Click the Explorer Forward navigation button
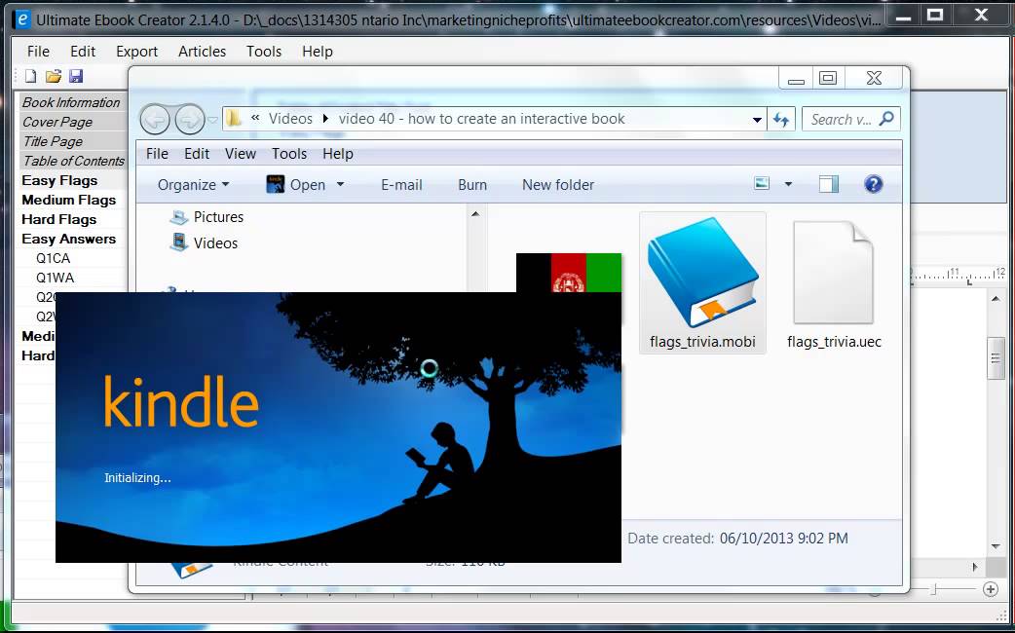Viewport: 1015px width, 633px height. [x=190, y=119]
